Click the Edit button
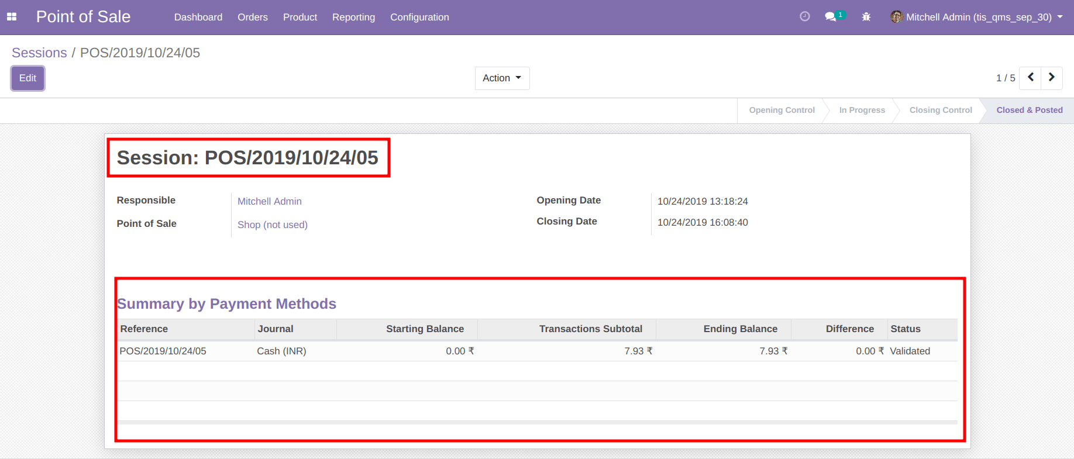This screenshot has width=1074, height=459. coord(27,78)
